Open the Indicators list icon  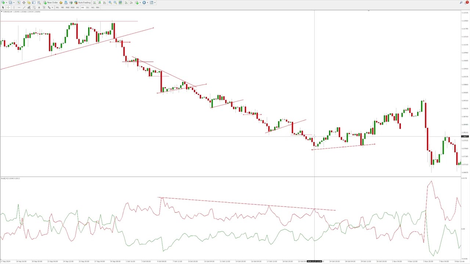(137, 3)
